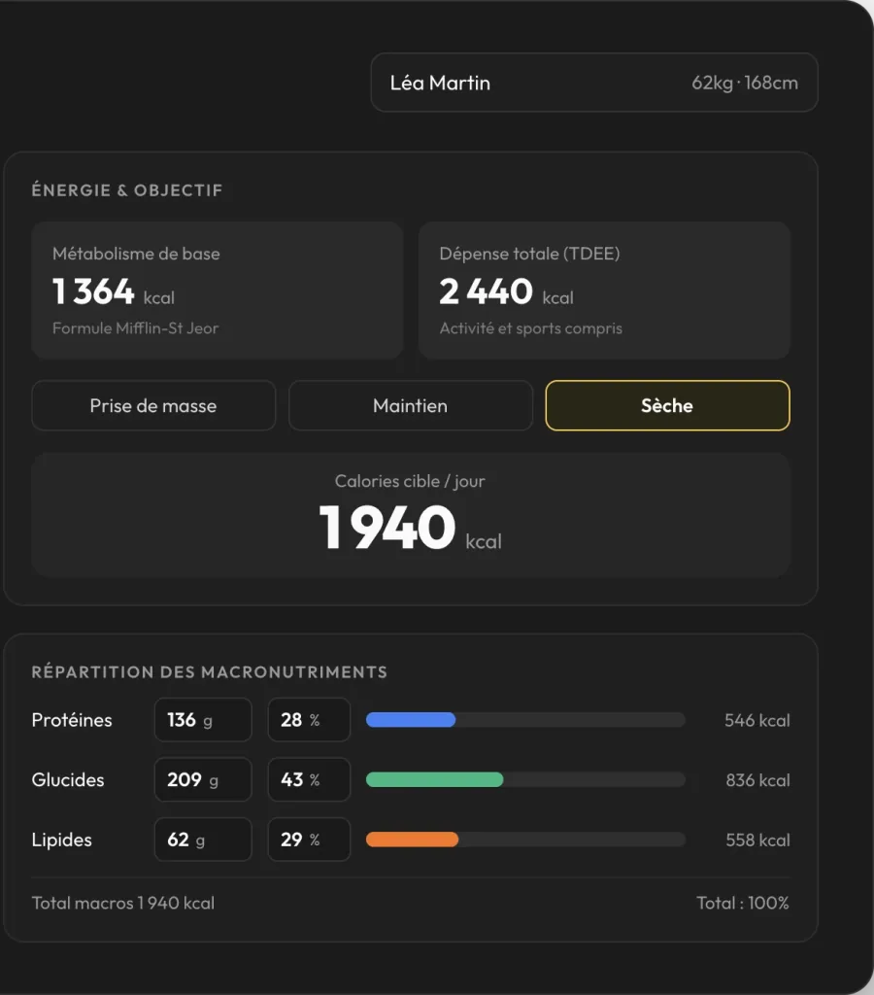
Task: Click the Activité et sports compris caption
Action: pos(531,328)
